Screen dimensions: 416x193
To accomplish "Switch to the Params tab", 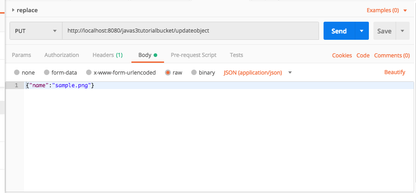I will pos(21,55).
